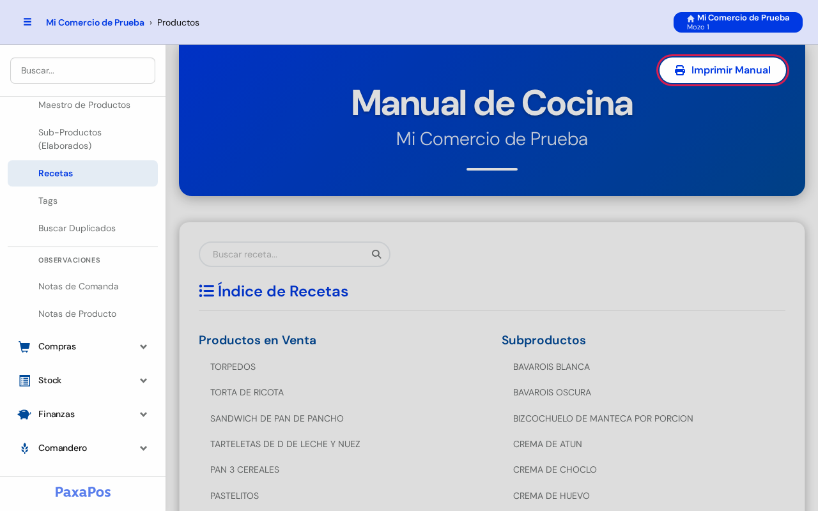
Task: Open the PASTELITOS recipe
Action: coord(235,496)
